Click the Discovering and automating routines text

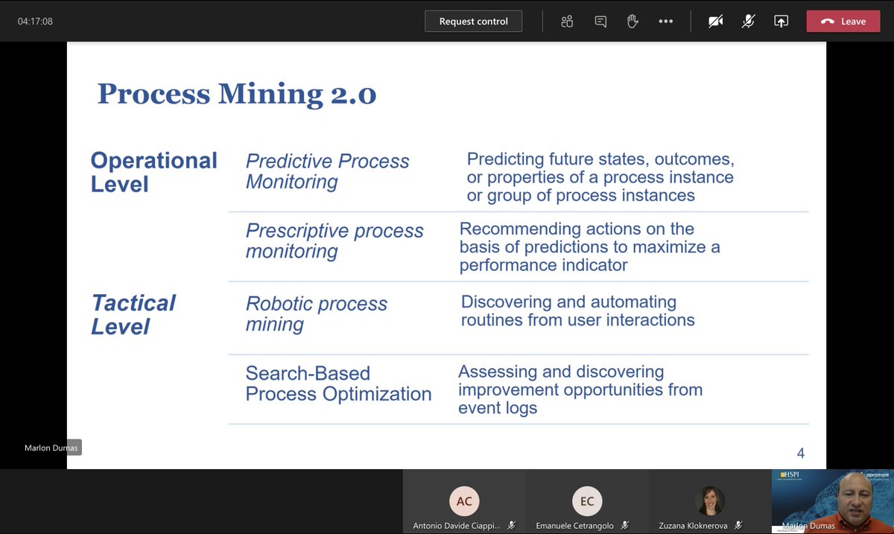(577, 311)
